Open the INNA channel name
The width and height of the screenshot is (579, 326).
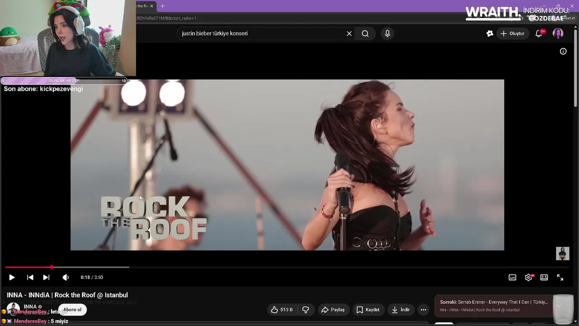(x=30, y=307)
